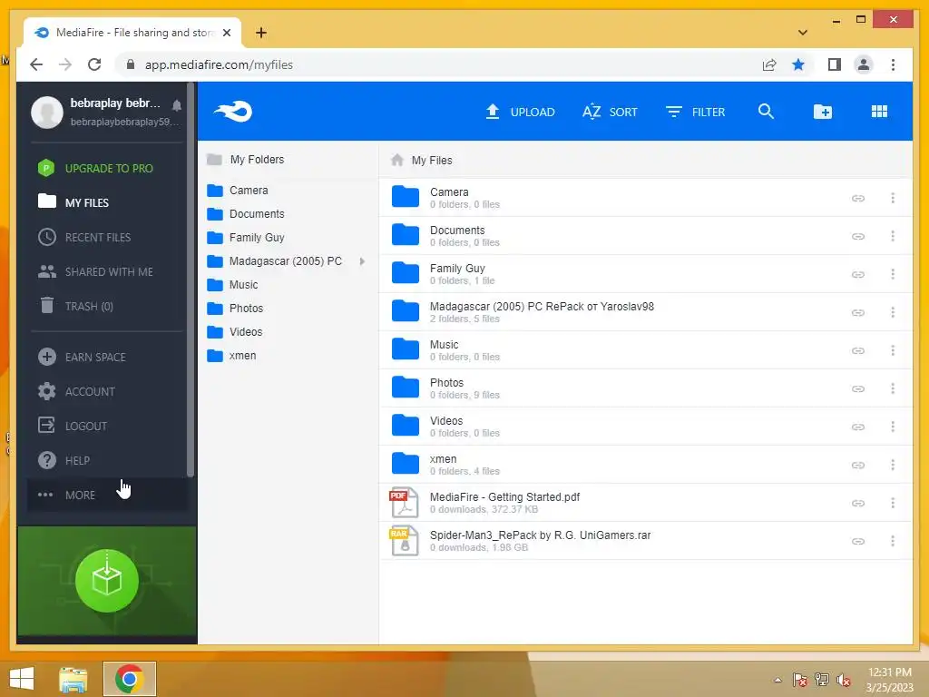Open Chrome side panel icon

click(835, 64)
